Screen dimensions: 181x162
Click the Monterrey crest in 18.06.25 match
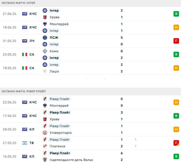pos(45,24)
